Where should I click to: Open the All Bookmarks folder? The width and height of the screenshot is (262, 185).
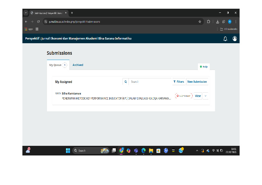pos(229,29)
